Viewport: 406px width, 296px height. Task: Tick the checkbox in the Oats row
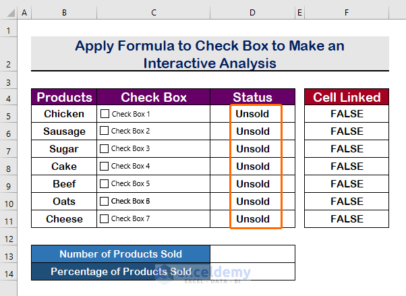105,202
